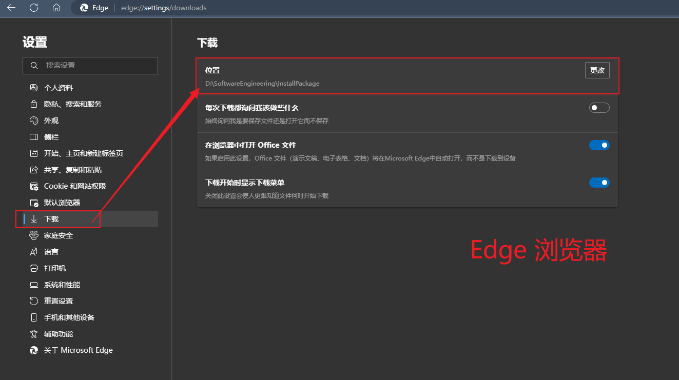Click the 个人资料 profile icon
Viewport: 679px width, 380px height.
[x=34, y=88]
